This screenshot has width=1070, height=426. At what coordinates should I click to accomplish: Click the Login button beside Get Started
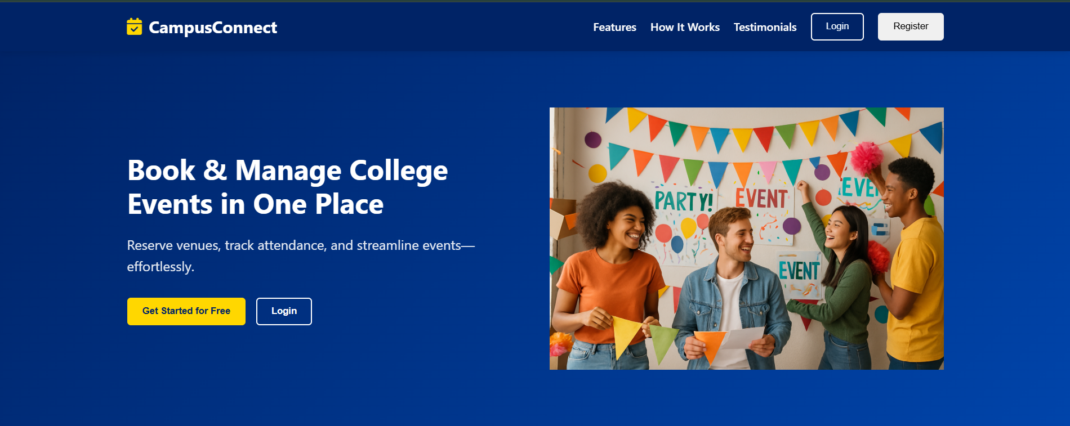(284, 311)
